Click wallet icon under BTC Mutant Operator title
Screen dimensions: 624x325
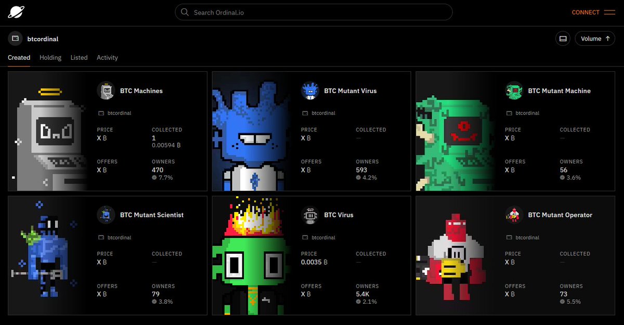click(509, 238)
